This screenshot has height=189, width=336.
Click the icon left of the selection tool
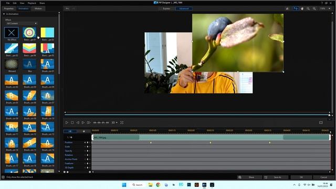tap(288, 8)
